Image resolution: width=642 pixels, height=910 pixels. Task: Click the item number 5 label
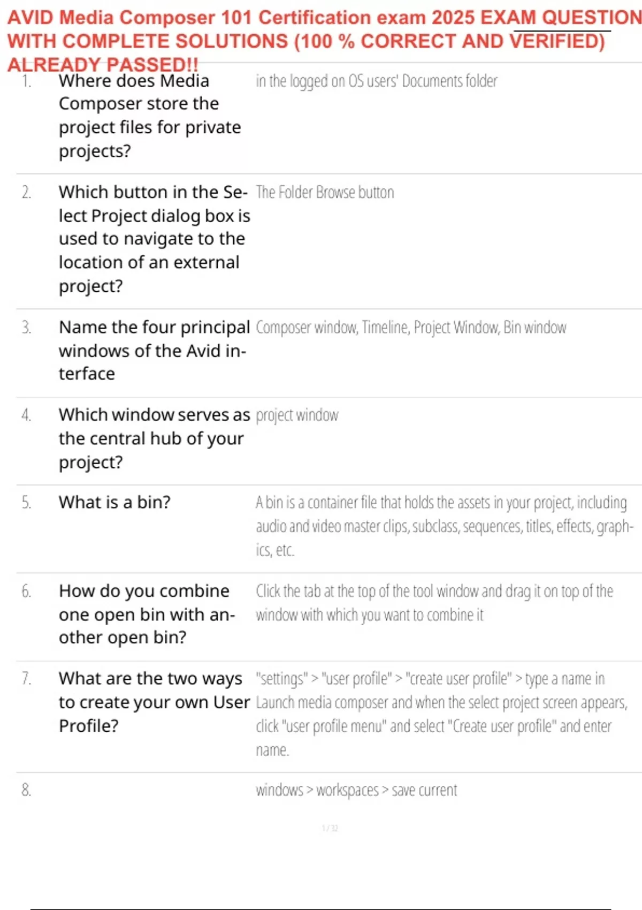click(x=26, y=503)
